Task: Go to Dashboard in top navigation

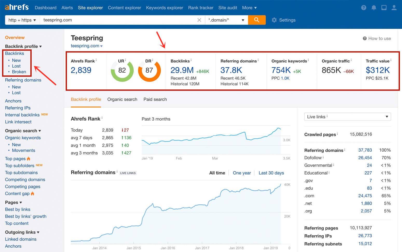Action: (x=46, y=8)
